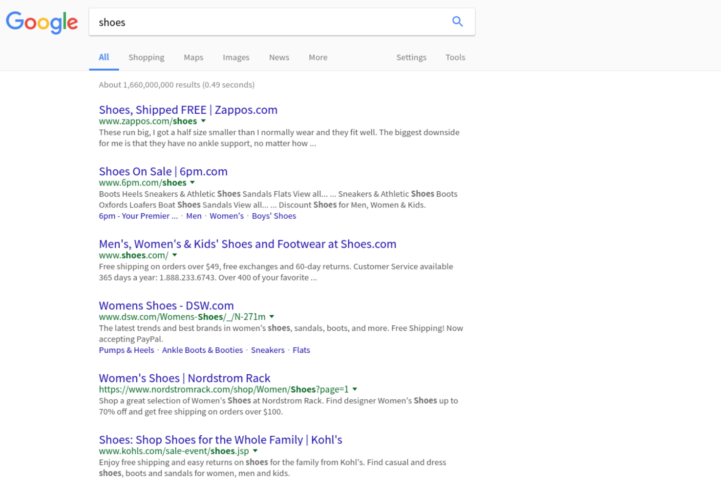
Task: Switch to the Shopping tab
Action: 147,57
